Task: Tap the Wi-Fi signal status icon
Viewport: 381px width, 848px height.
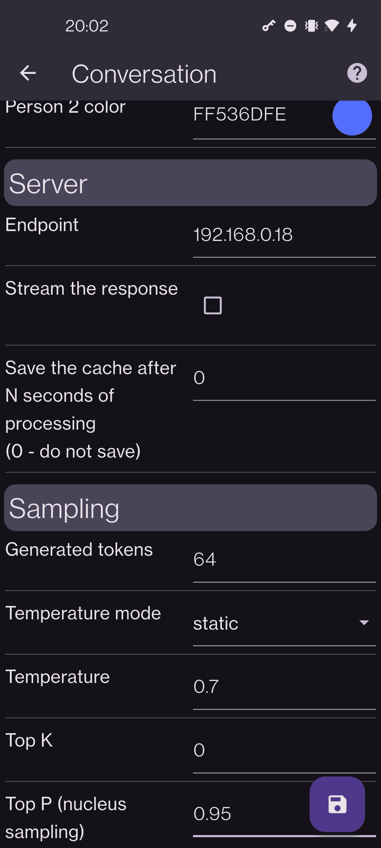Action: (332, 26)
